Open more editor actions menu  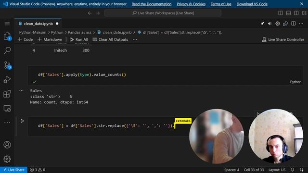coord(301,24)
